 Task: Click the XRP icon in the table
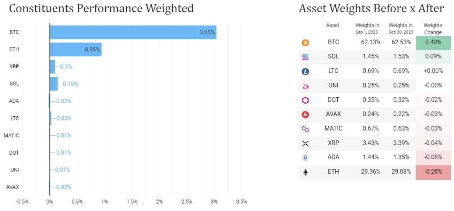click(x=305, y=144)
